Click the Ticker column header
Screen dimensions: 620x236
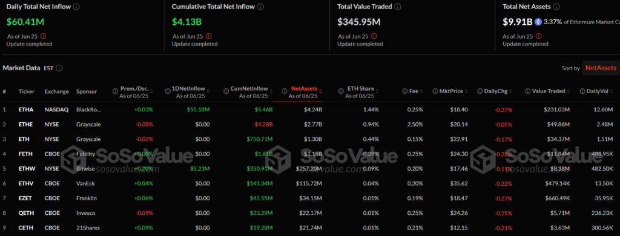point(27,91)
